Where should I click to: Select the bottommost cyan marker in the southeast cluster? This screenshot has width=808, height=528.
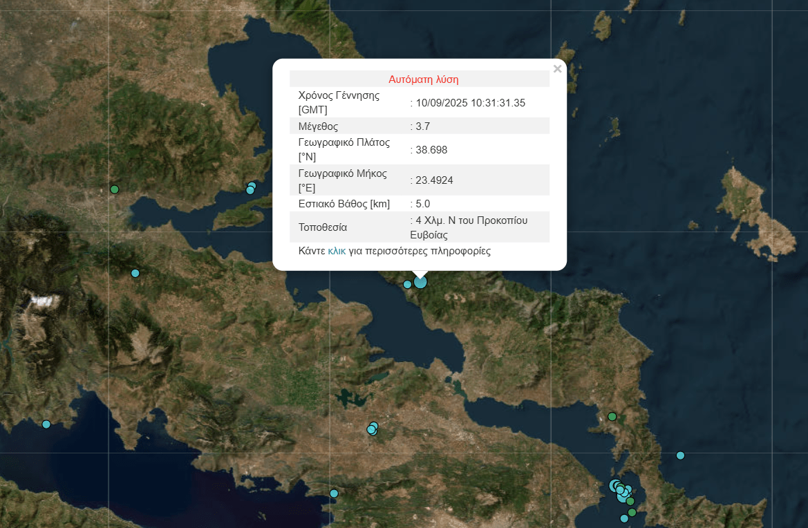click(624, 518)
